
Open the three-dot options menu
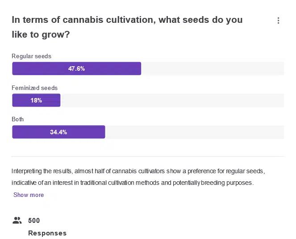(x=278, y=21)
